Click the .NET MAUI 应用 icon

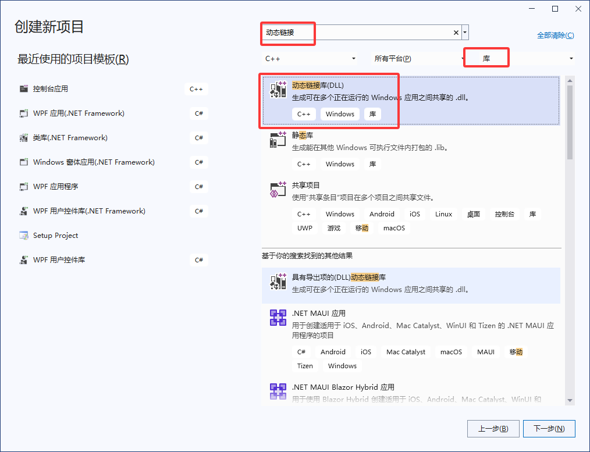point(278,318)
